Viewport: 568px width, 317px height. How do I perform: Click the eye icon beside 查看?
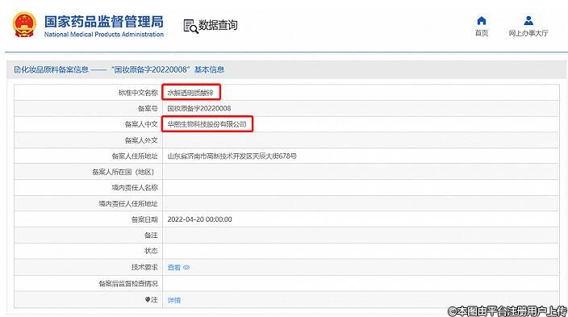pyautogui.click(x=186, y=267)
